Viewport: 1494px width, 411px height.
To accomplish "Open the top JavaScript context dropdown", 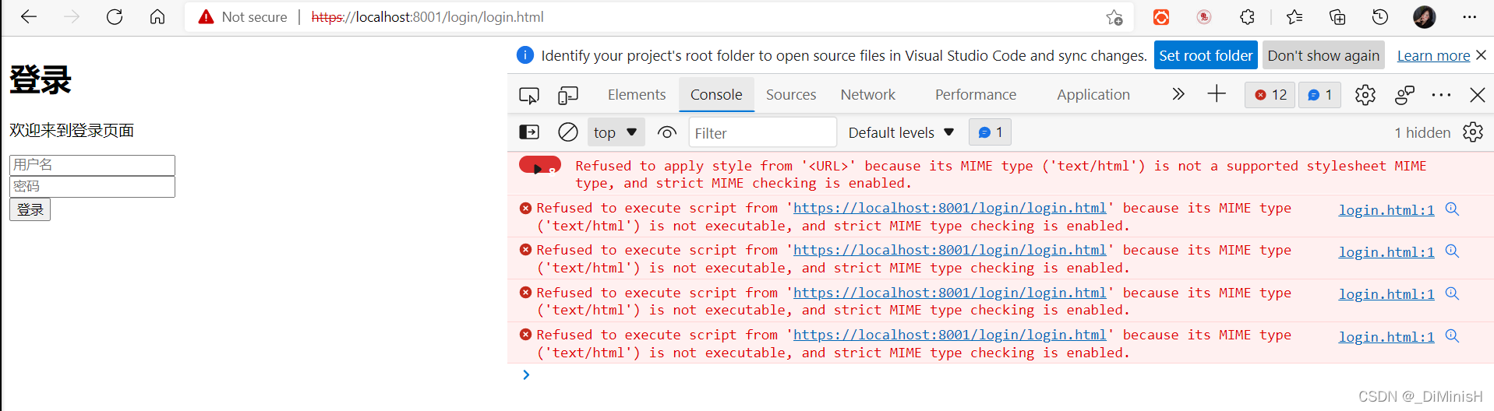I will point(616,132).
